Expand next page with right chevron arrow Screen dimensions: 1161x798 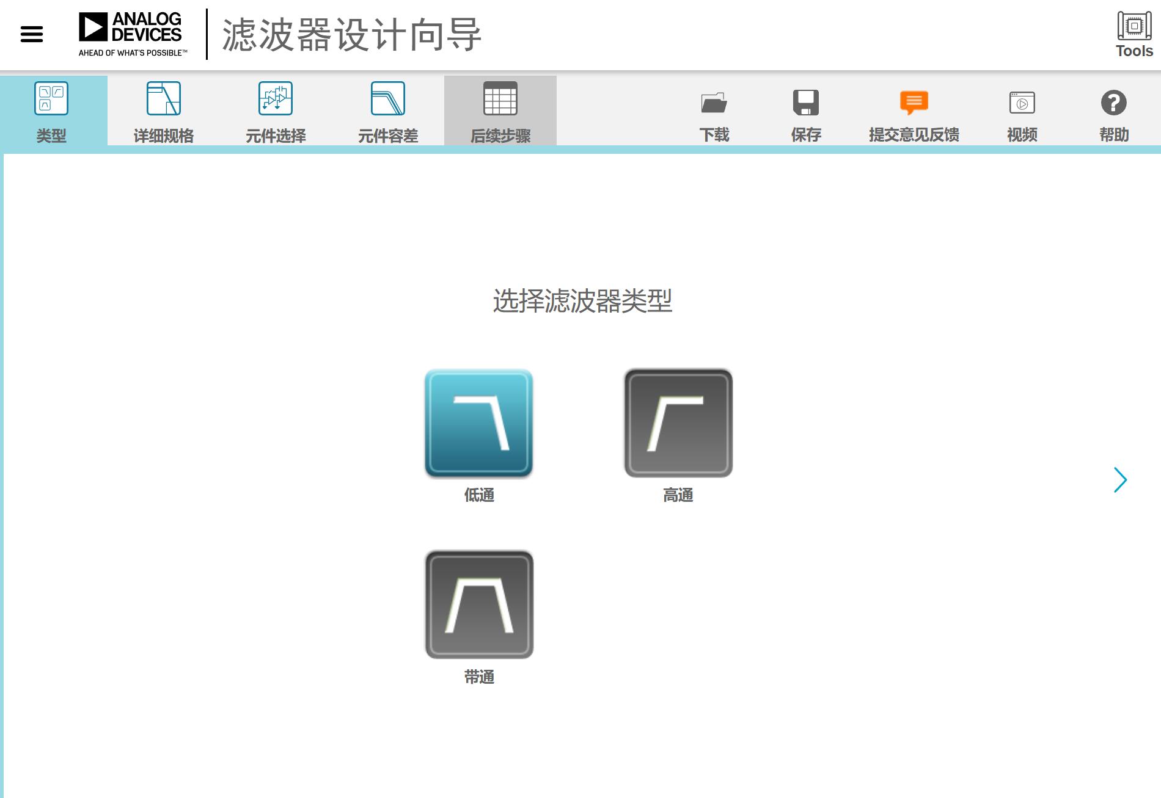[x=1121, y=480]
